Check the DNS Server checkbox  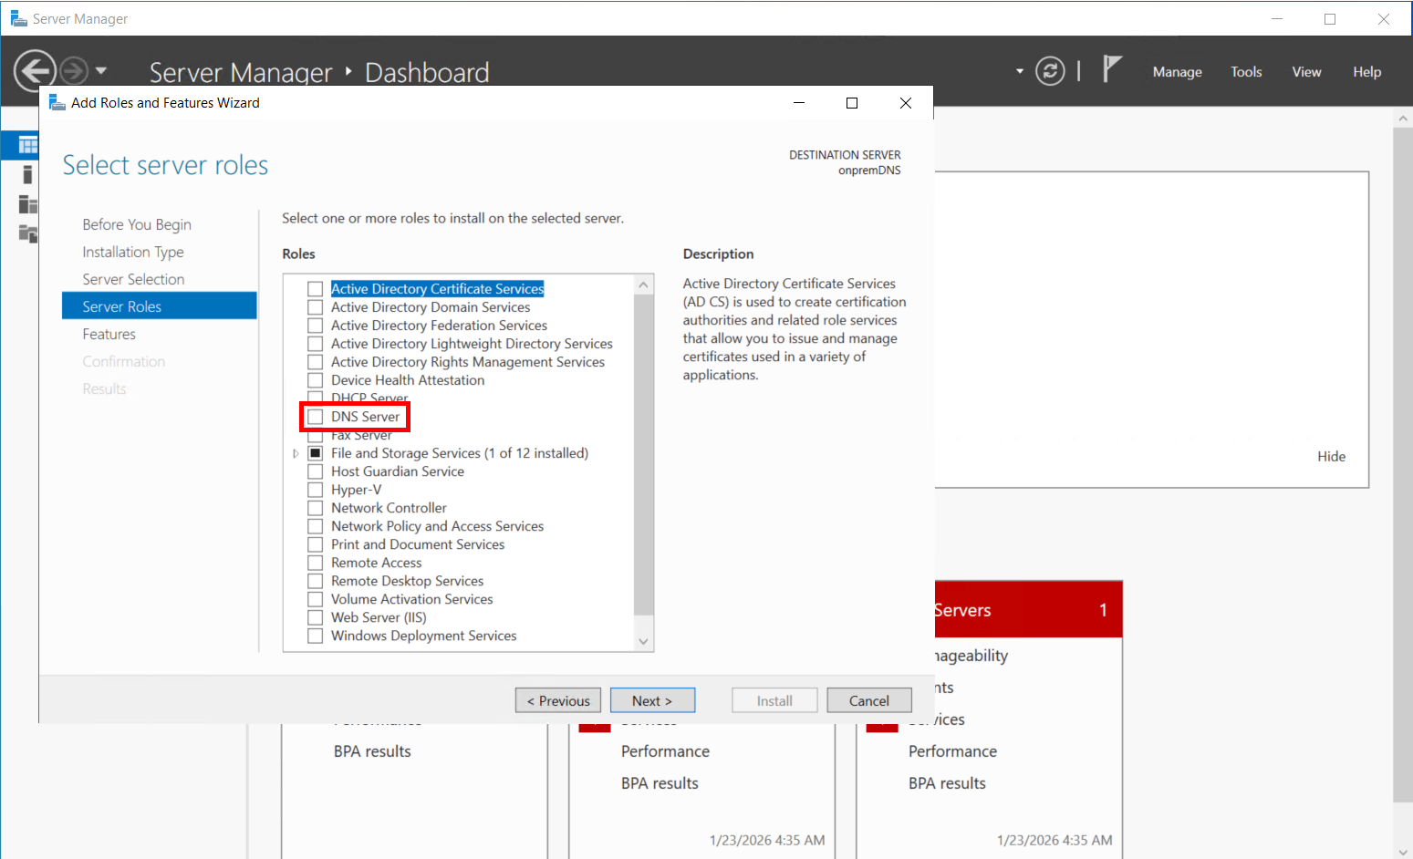click(x=316, y=417)
